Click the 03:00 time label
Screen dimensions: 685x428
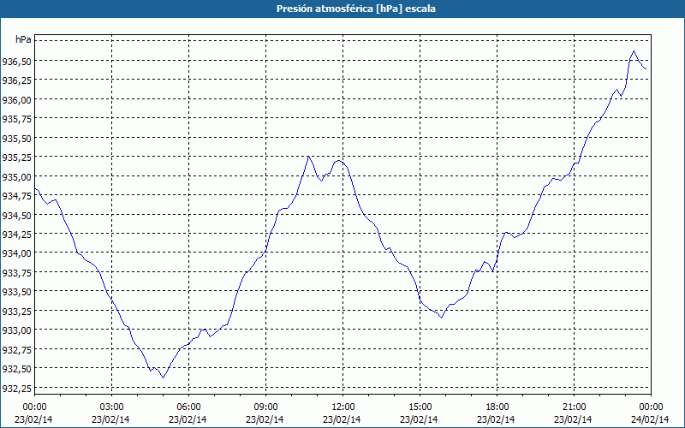pyautogui.click(x=111, y=407)
